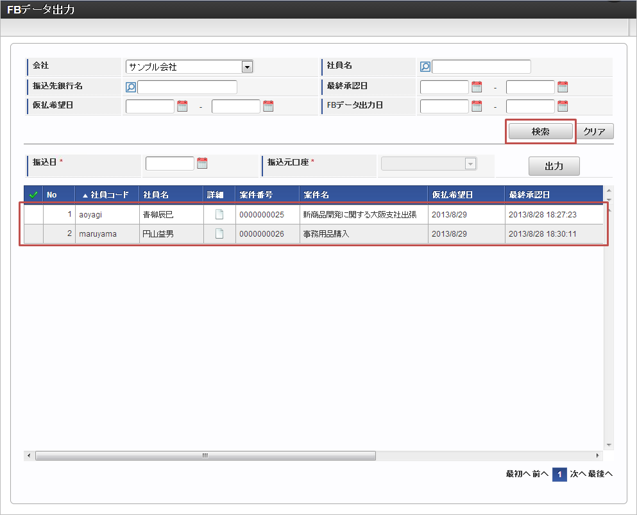Click the 社員名 text input field

(x=481, y=67)
